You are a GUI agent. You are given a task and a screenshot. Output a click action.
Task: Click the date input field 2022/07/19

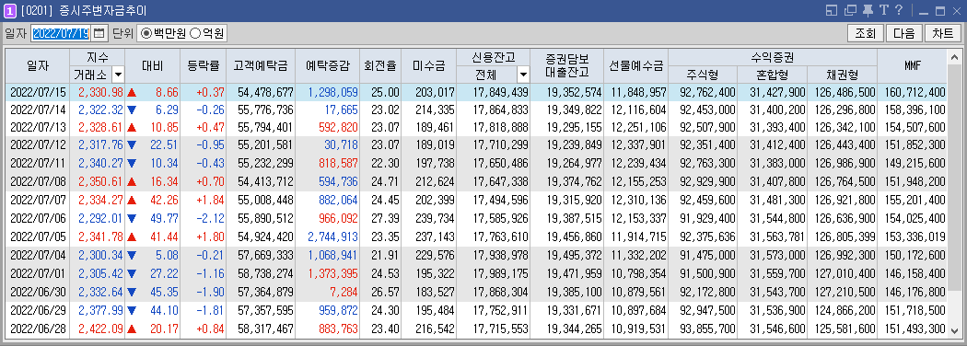tap(61, 33)
